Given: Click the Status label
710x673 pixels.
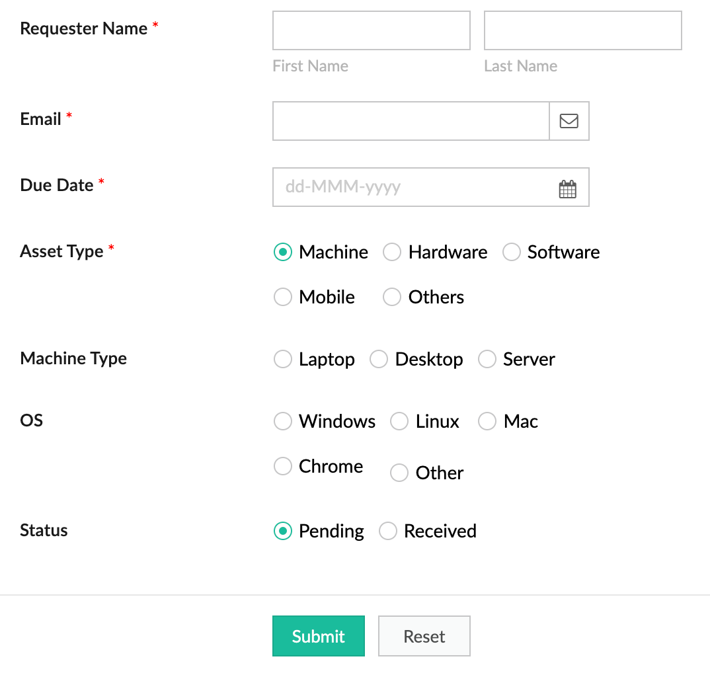Looking at the screenshot, I should (44, 530).
